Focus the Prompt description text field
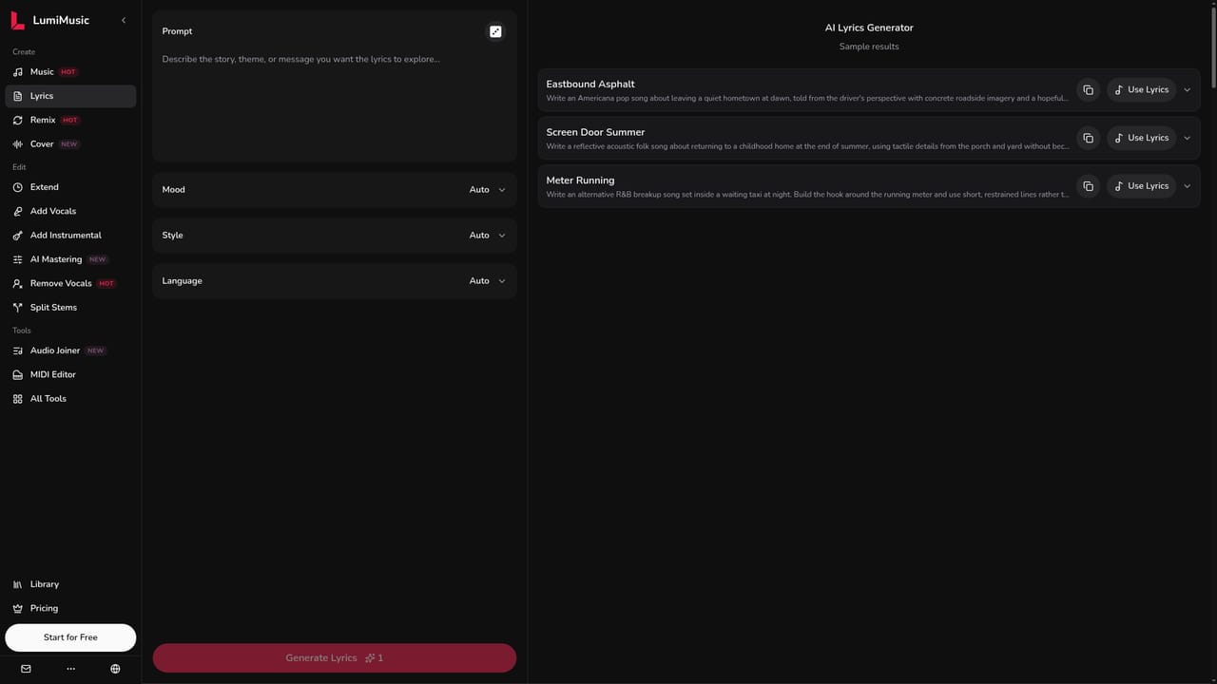This screenshot has width=1217, height=684. point(335,104)
